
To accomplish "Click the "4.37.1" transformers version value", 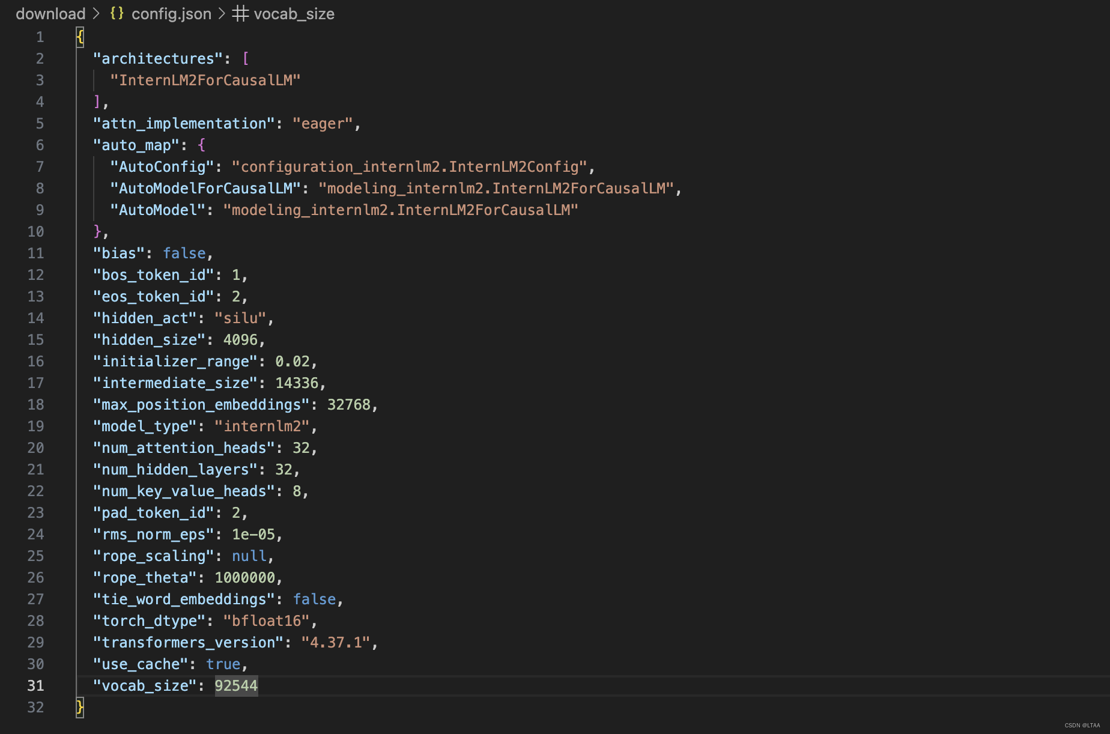I will pyautogui.click(x=336, y=643).
